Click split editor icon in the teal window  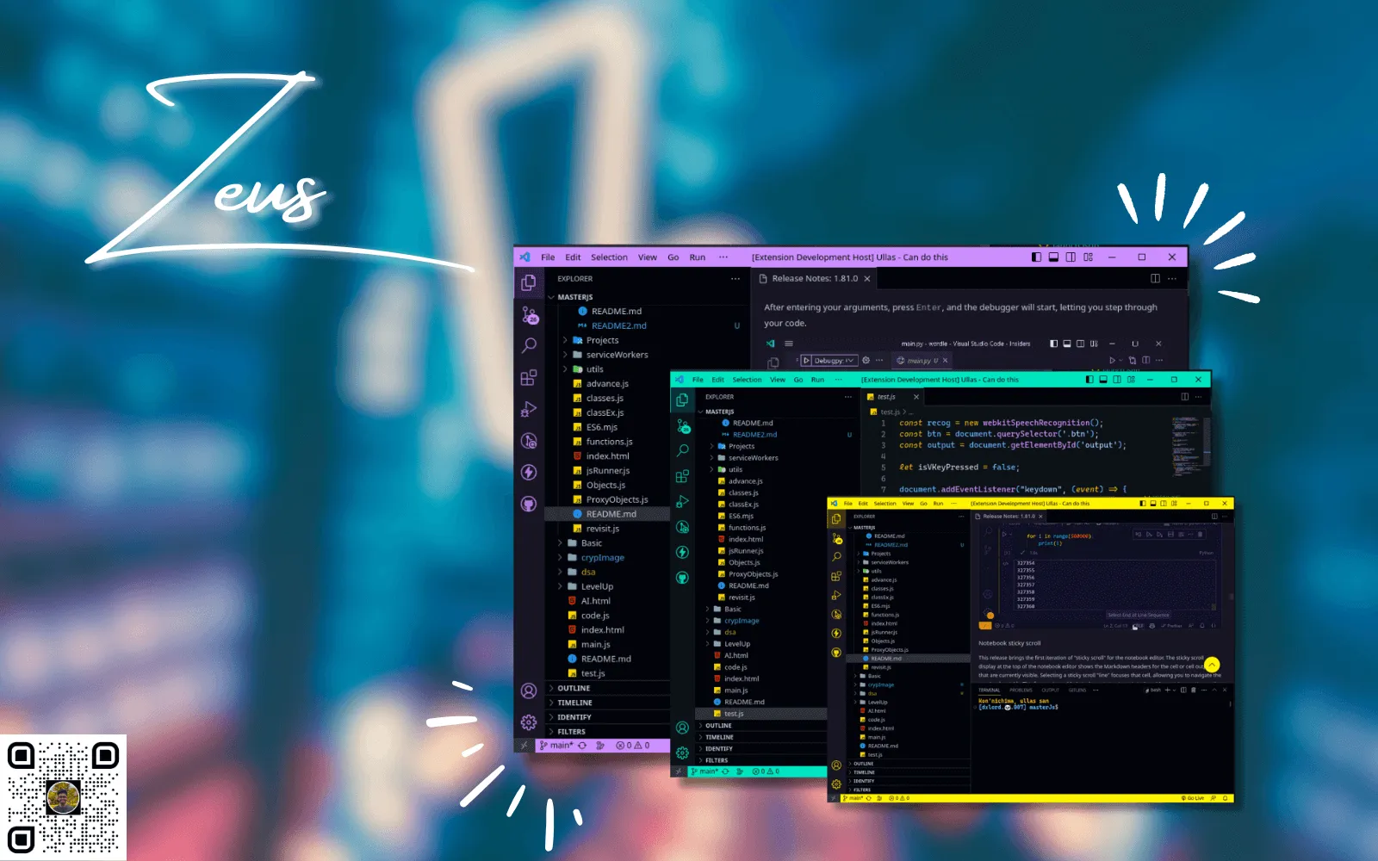point(1184,397)
